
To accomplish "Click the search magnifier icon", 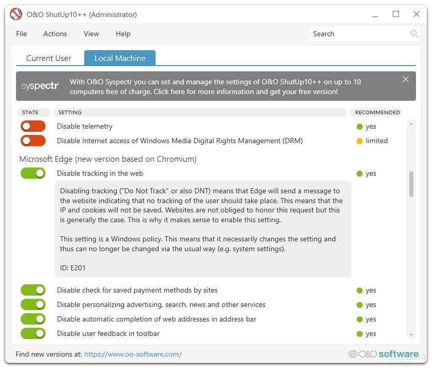I will (414, 34).
